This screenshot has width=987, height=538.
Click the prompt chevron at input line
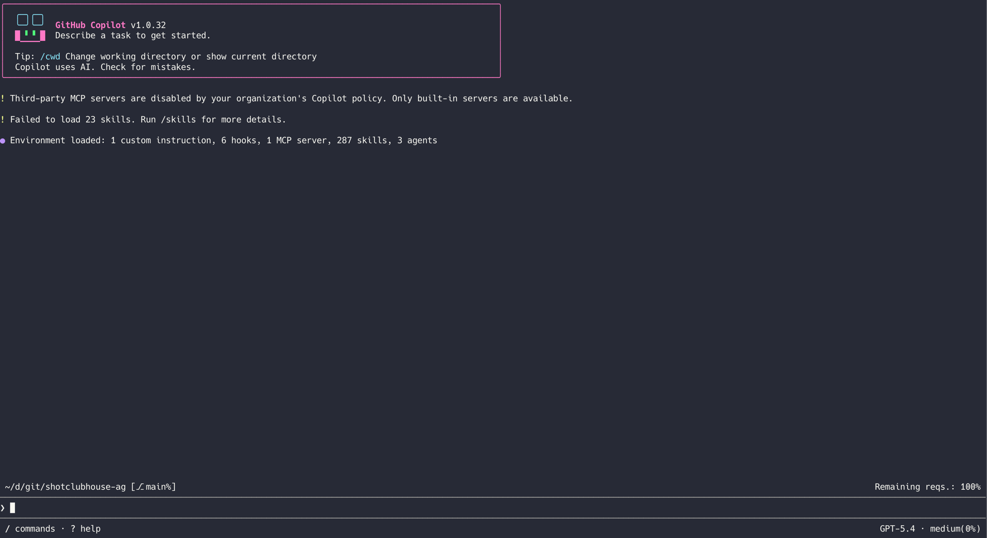(3, 507)
